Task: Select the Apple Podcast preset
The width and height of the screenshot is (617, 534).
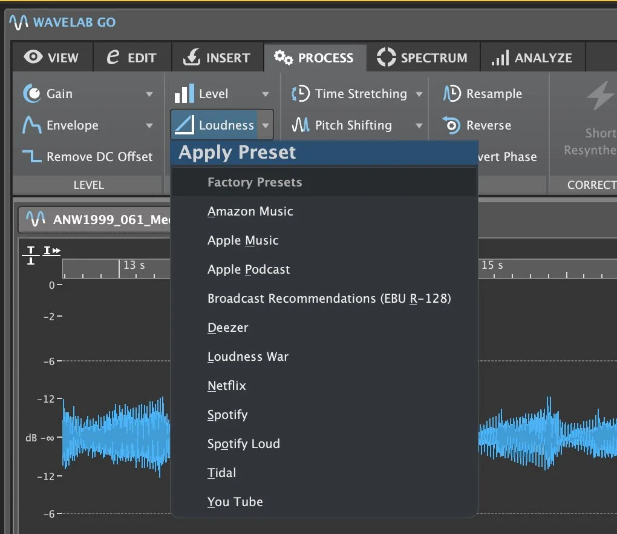Action: click(x=325, y=270)
